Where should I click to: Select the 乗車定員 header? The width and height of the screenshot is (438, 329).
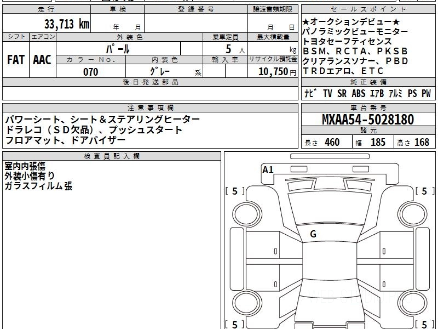(225, 37)
